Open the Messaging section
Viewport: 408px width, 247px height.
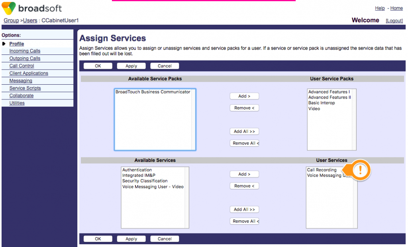click(x=21, y=81)
